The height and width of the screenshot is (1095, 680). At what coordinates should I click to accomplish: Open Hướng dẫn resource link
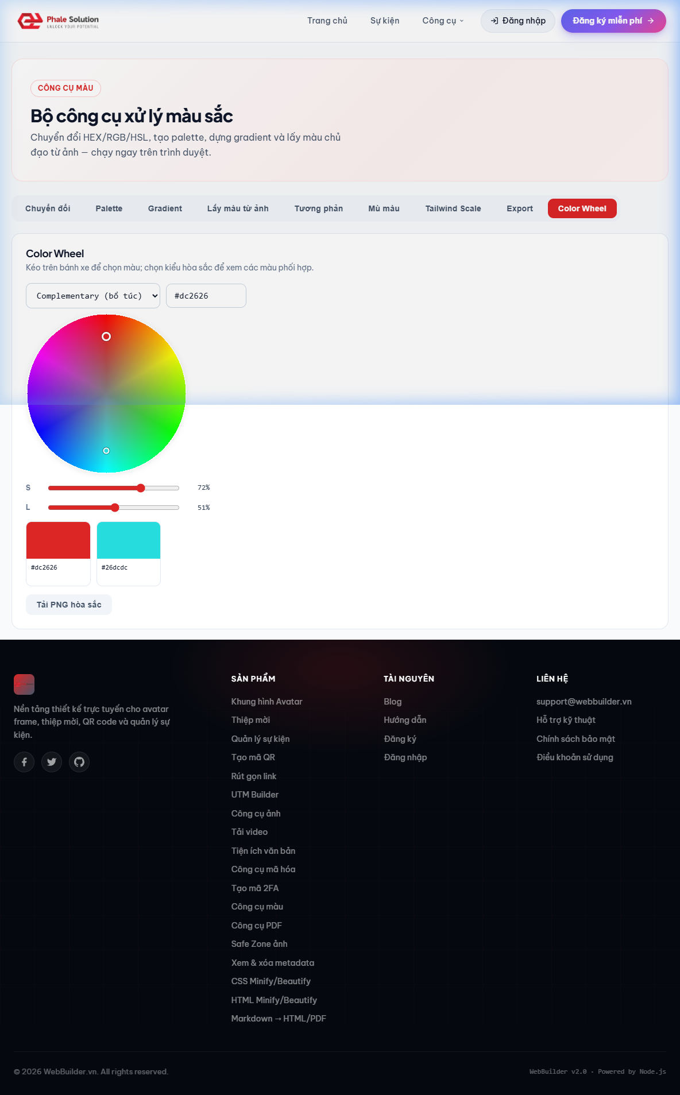405,720
